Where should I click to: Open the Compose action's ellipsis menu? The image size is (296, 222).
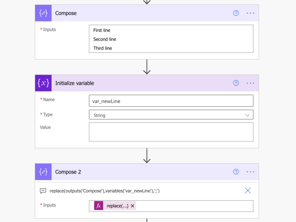[x=250, y=13]
